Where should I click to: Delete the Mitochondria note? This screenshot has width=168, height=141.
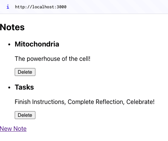(25, 72)
